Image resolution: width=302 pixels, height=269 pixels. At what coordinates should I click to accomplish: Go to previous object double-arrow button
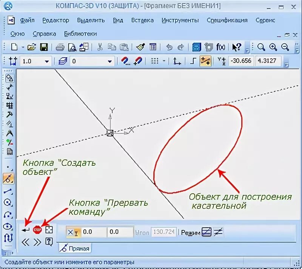tap(25, 242)
